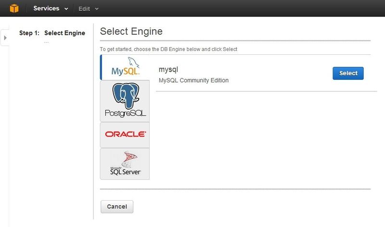
Task: Choose the Microsoft SQL Server engine tab
Action: point(125,164)
